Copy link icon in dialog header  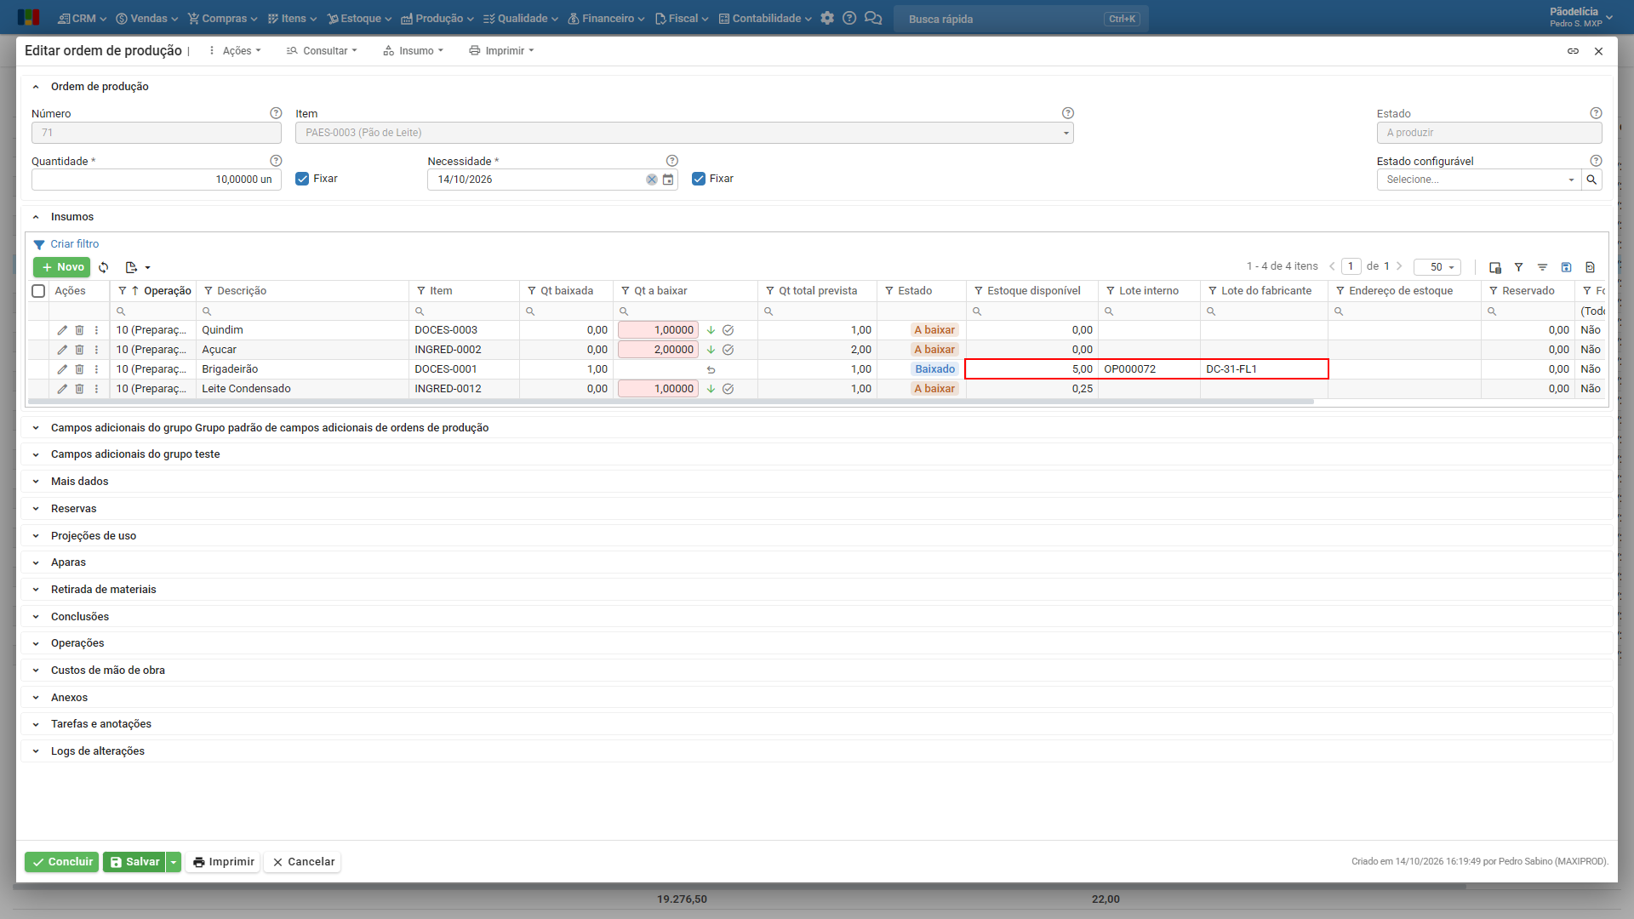pyautogui.click(x=1573, y=51)
